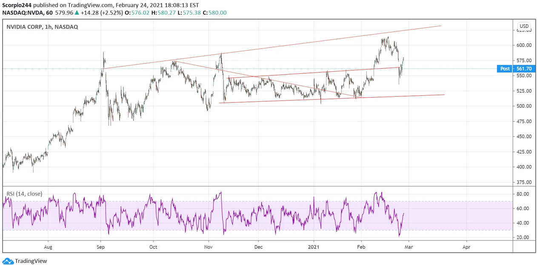This screenshot has height=265, width=537.
Task: Click the Feb label on the time axis
Action: (x=361, y=246)
